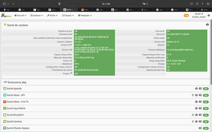Image resolution: width=212 pixels, height=132 pixels.
Task: Click the Santé Agenda plugin icon
Action: pos(5,89)
